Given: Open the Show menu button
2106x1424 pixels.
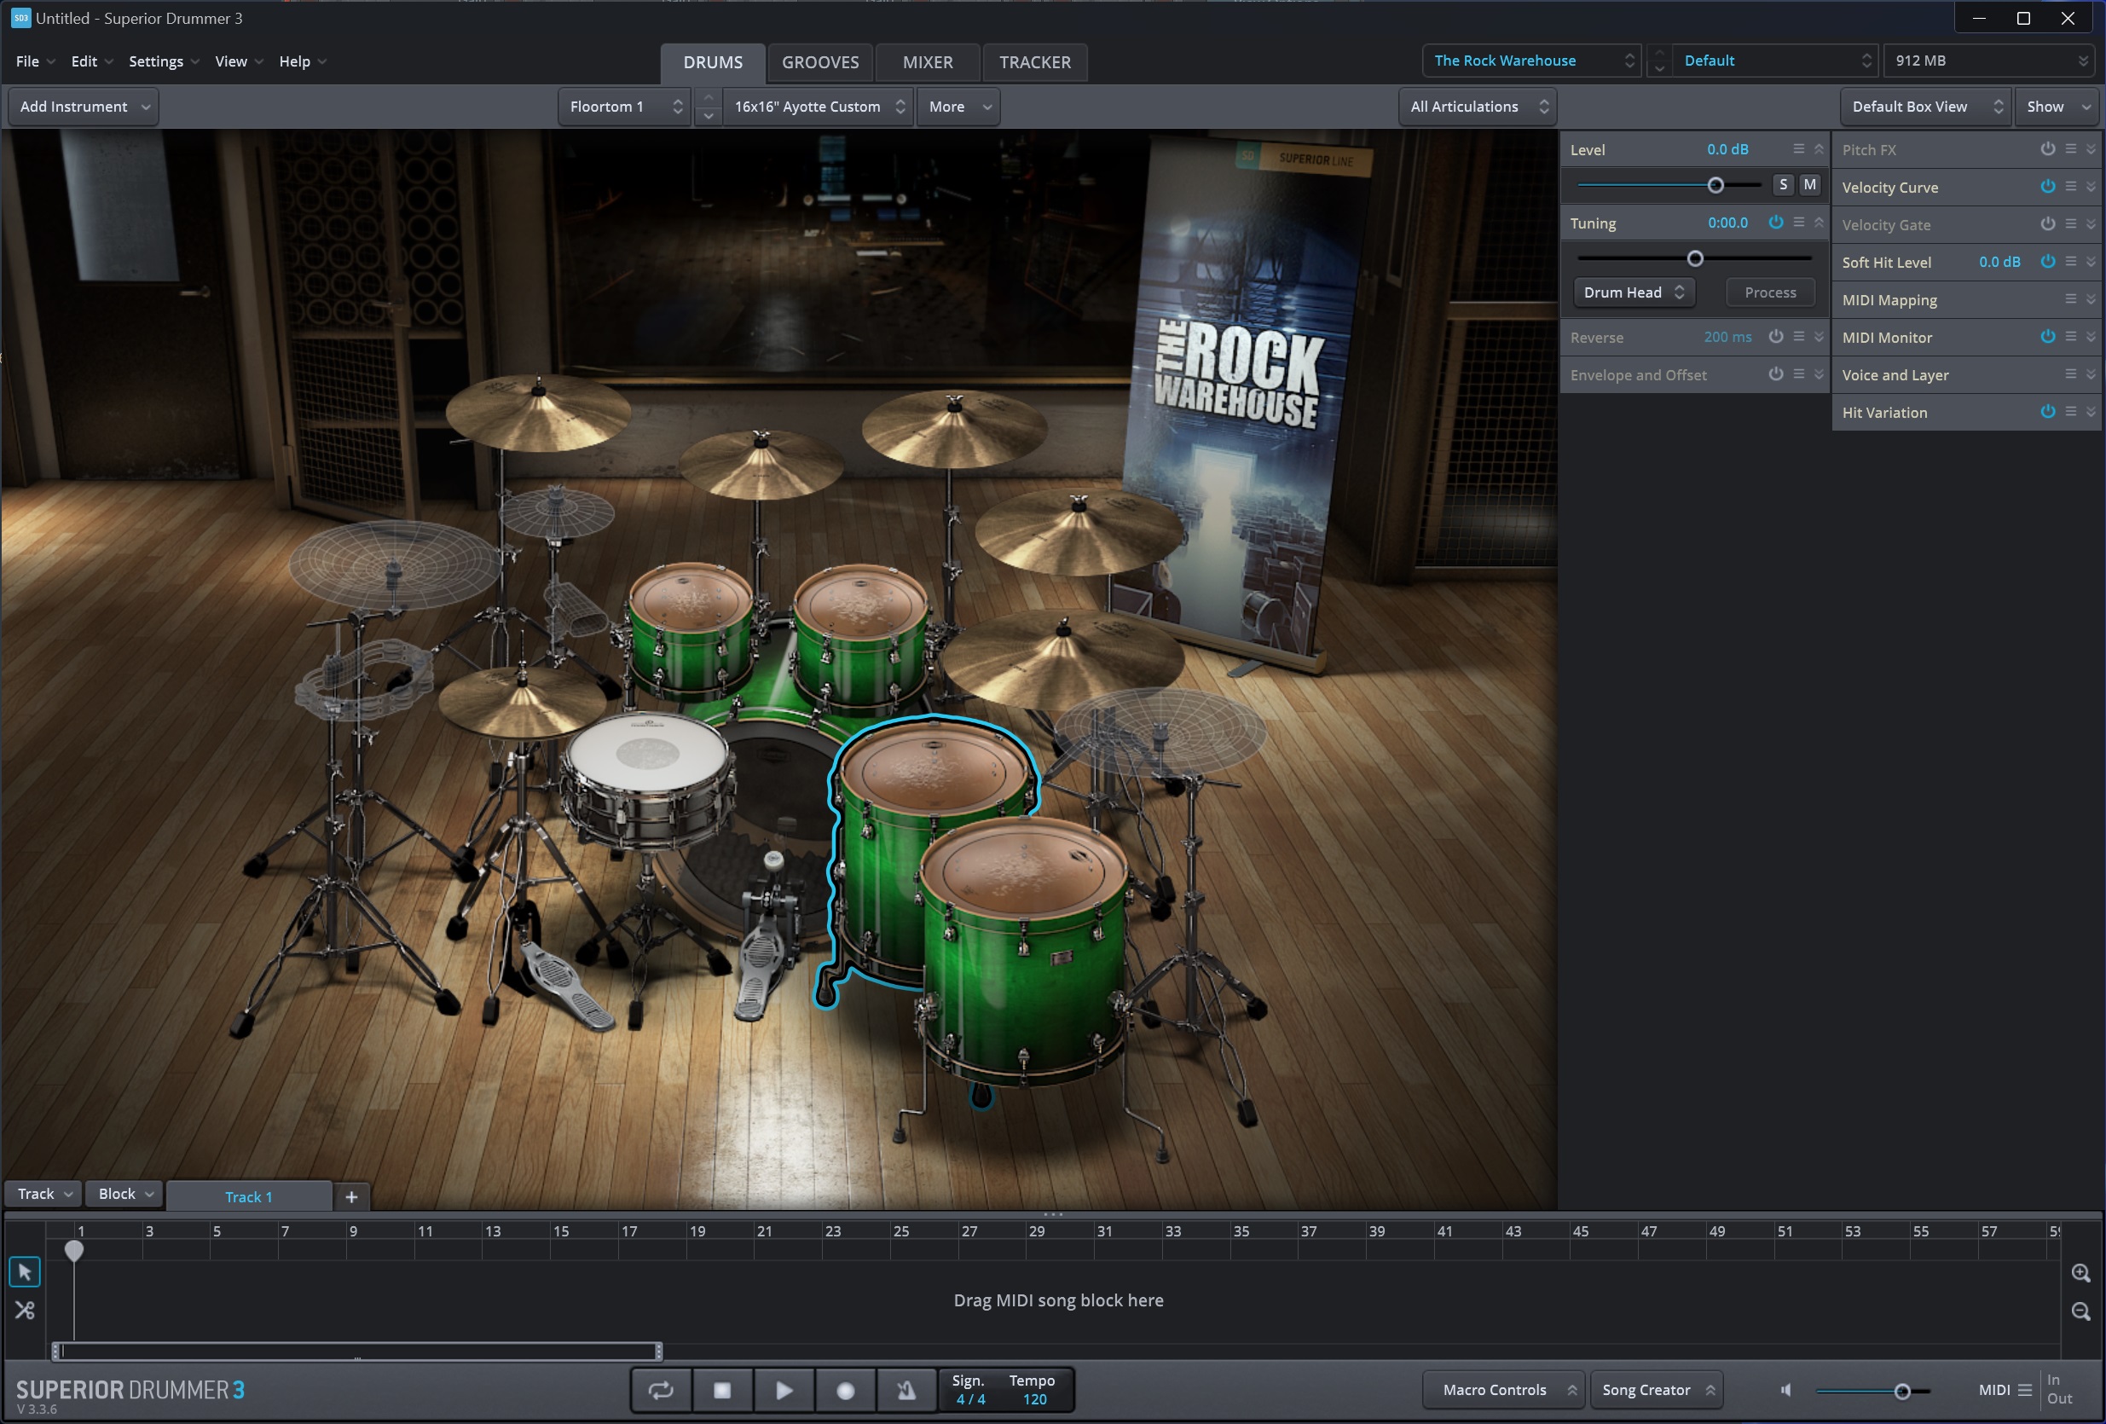Looking at the screenshot, I should [2057, 107].
